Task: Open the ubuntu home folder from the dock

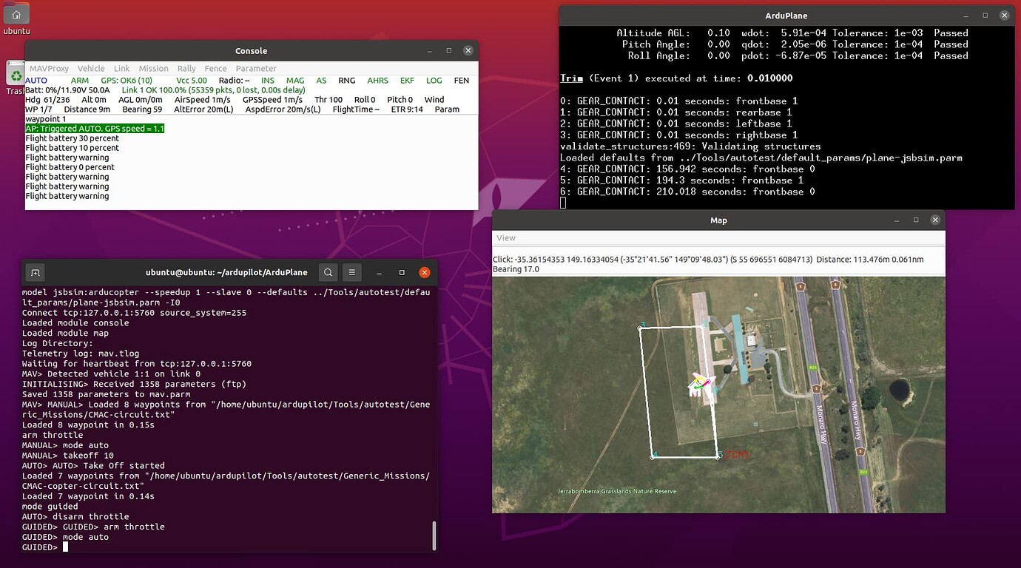Action: point(16,14)
